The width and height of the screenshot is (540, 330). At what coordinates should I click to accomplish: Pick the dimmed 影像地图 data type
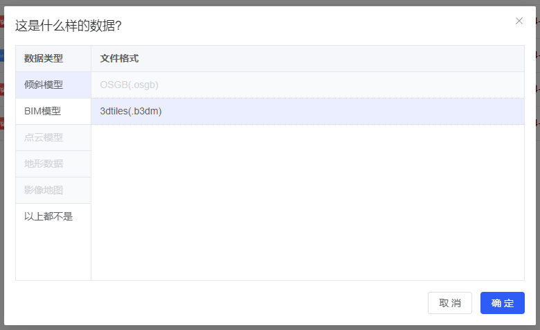[x=44, y=190]
